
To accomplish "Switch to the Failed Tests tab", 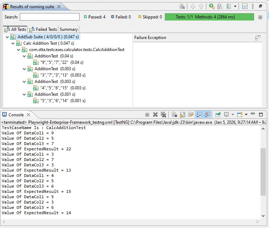I will [43, 29].
